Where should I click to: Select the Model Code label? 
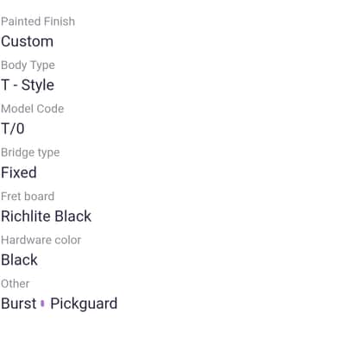(33, 109)
